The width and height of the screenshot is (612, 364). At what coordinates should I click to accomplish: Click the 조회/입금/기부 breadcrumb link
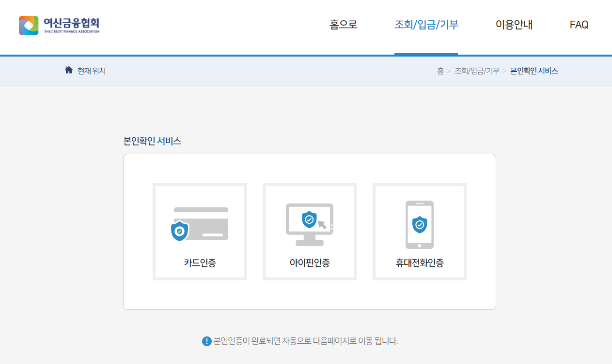pos(477,70)
